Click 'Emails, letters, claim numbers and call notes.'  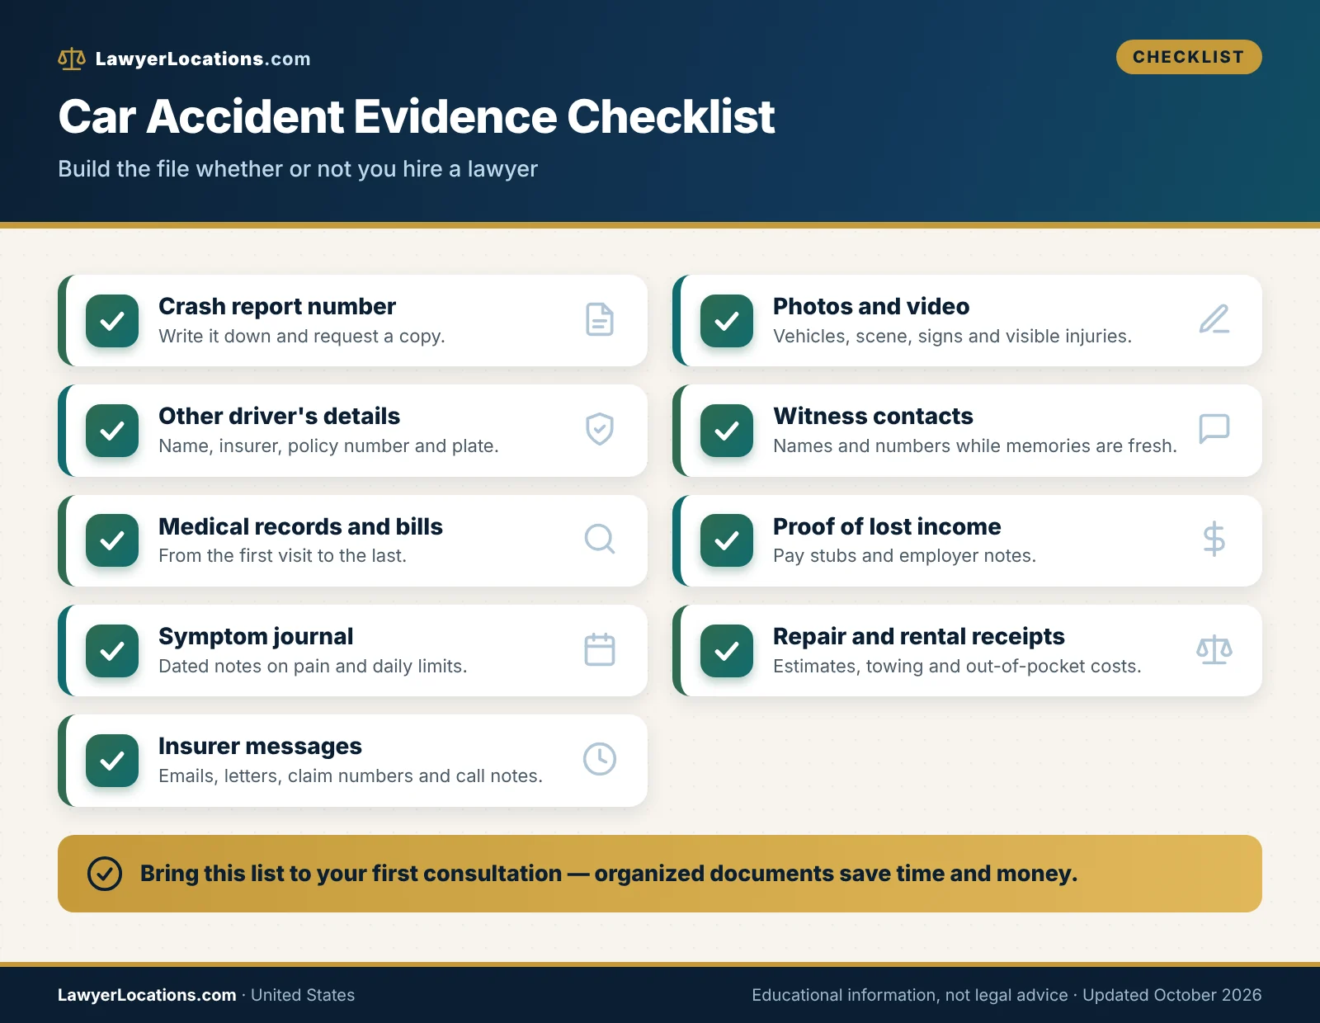tap(351, 776)
